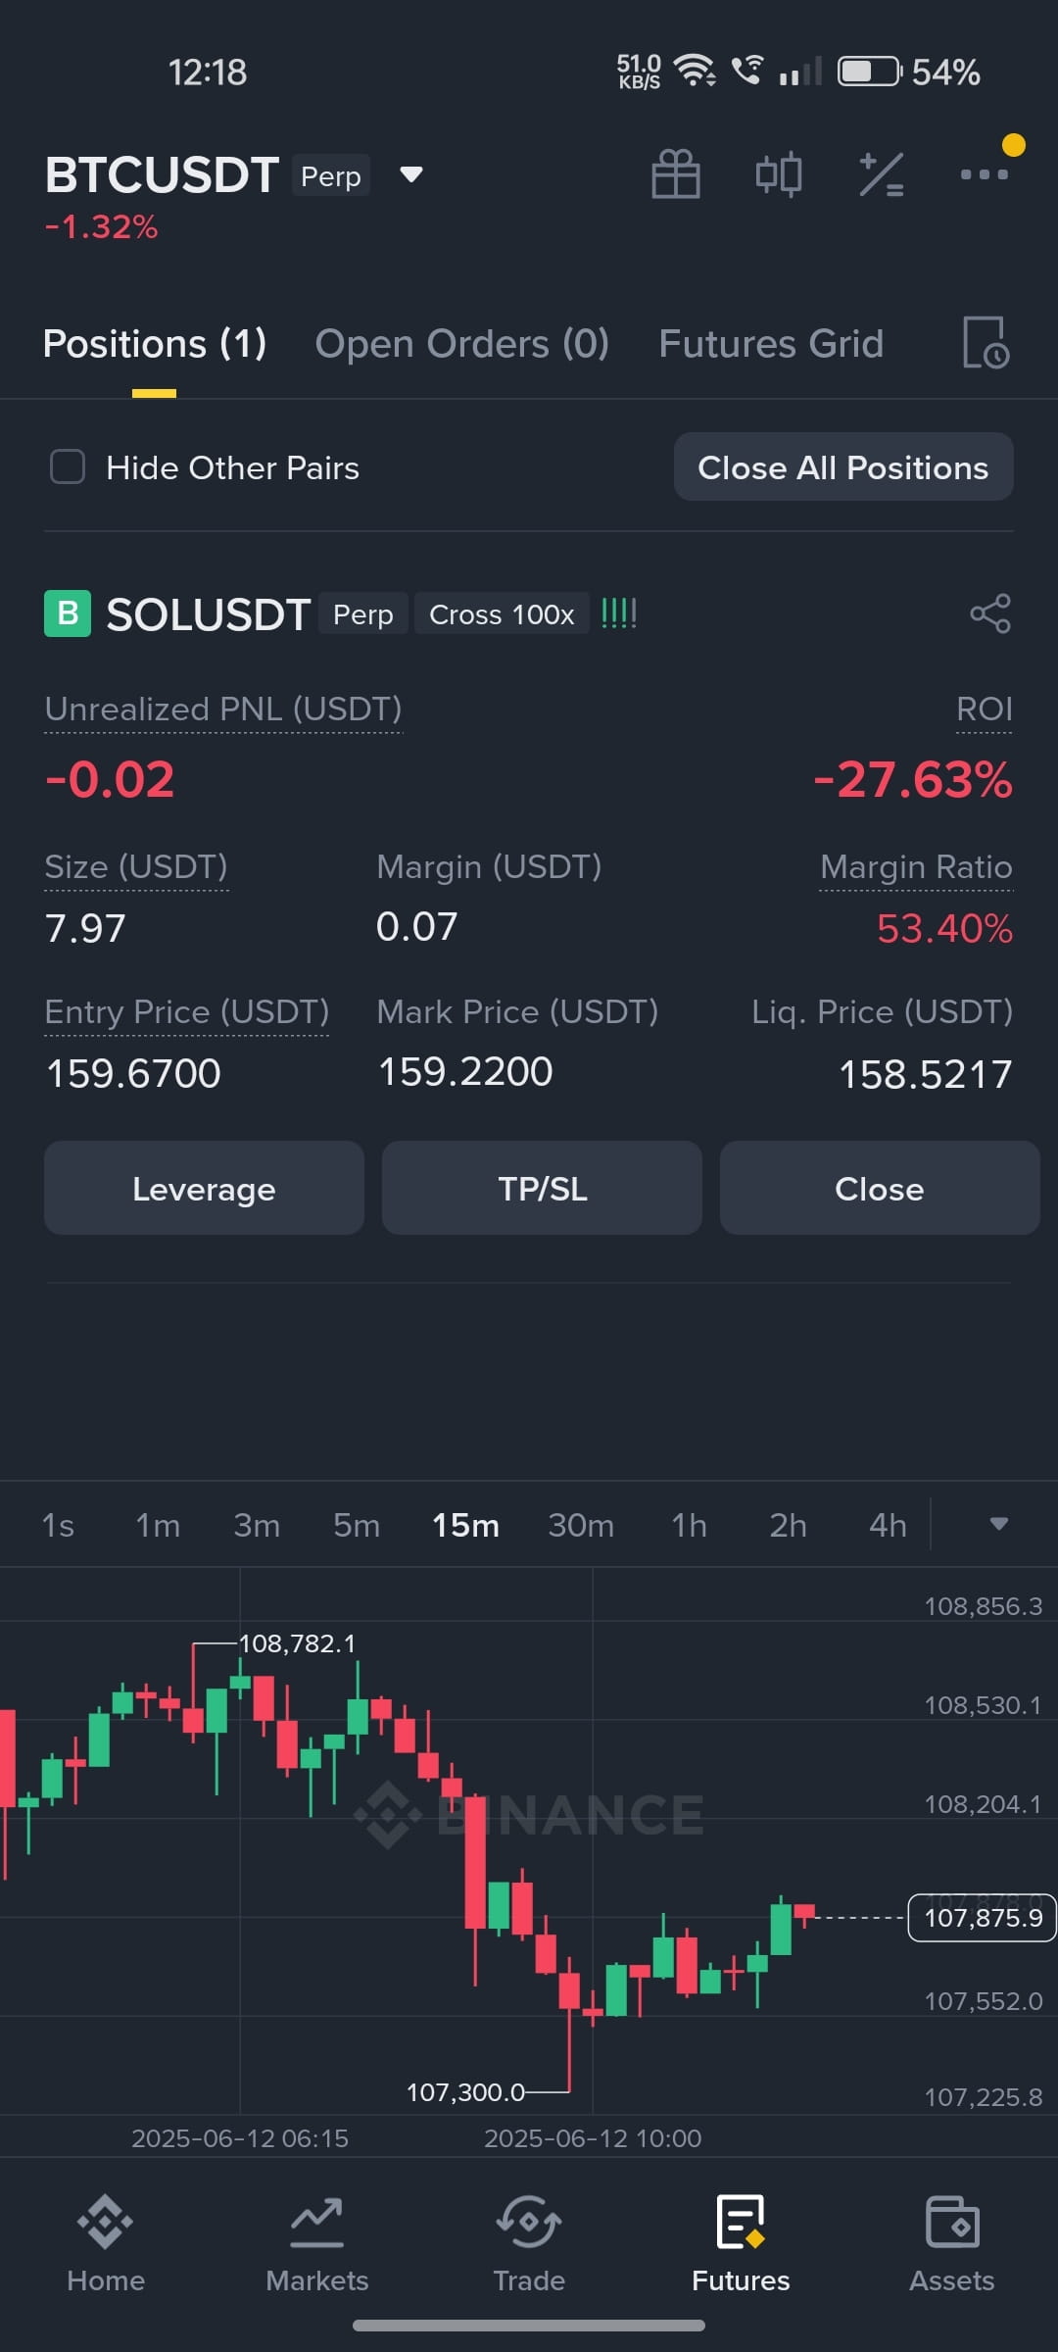Adjust position via the Leverage button
Image resolution: width=1058 pixels, height=2352 pixels.
pos(204,1188)
